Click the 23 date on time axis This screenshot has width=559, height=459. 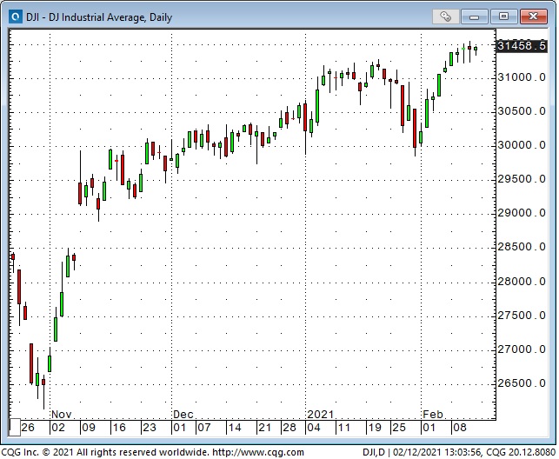(150, 428)
